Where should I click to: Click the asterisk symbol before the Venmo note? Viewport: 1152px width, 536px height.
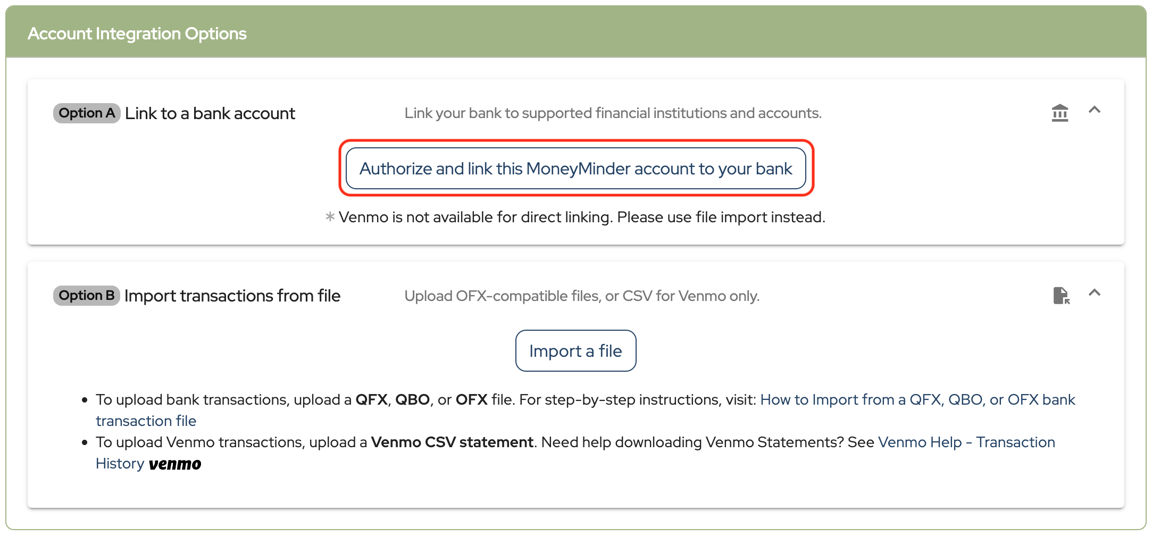coord(330,217)
